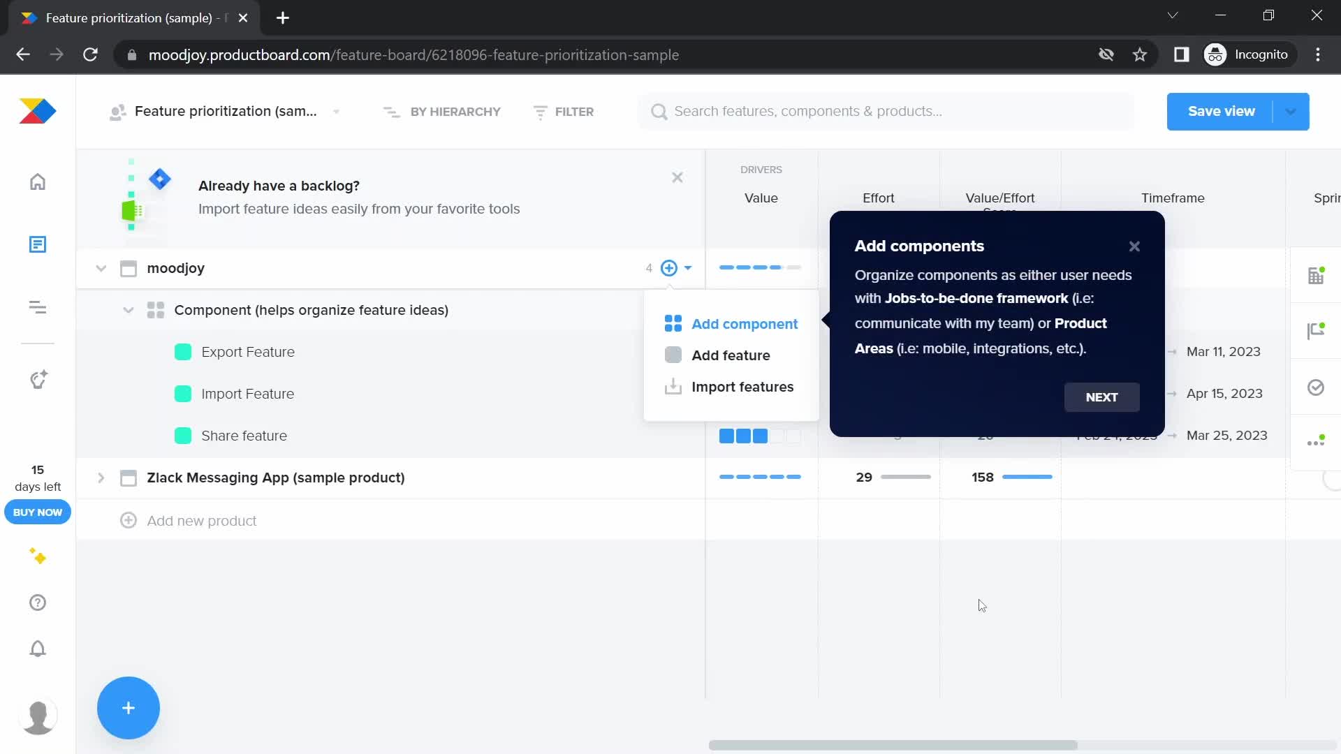Image resolution: width=1341 pixels, height=754 pixels.
Task: Open the FILTER control
Action: (x=564, y=112)
